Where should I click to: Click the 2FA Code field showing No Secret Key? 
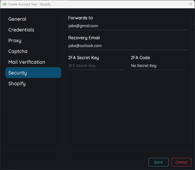(x=158, y=66)
